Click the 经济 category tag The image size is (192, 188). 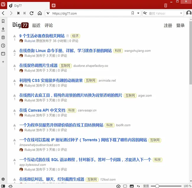75,36
